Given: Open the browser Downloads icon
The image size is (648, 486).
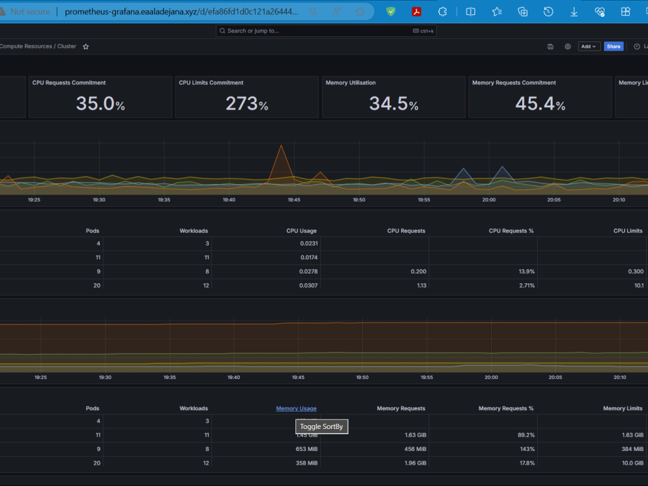Looking at the screenshot, I should (x=574, y=12).
